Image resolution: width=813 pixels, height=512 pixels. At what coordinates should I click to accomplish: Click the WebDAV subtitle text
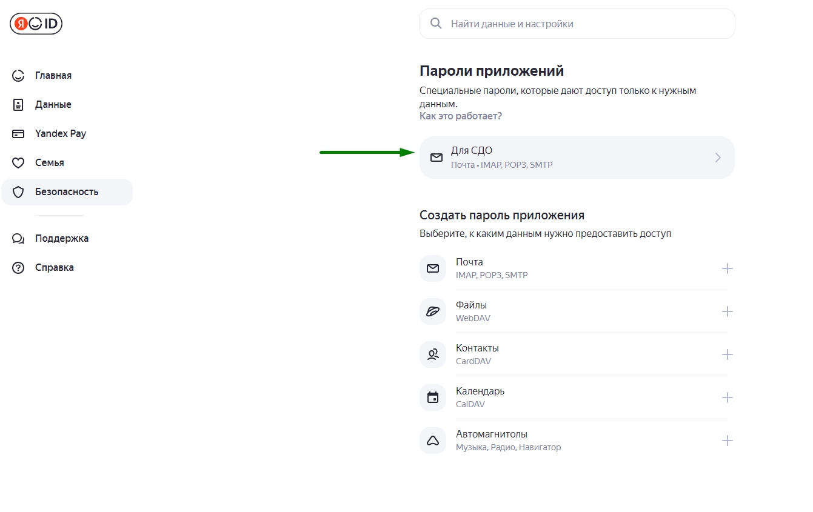coord(473,318)
